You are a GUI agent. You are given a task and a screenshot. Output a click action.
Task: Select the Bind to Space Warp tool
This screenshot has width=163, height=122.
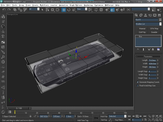25,10
